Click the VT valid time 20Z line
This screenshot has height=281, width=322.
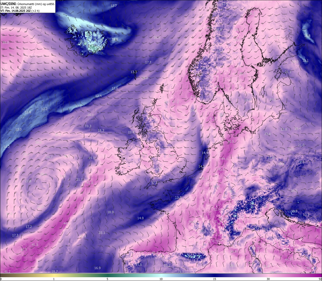point(20,11)
